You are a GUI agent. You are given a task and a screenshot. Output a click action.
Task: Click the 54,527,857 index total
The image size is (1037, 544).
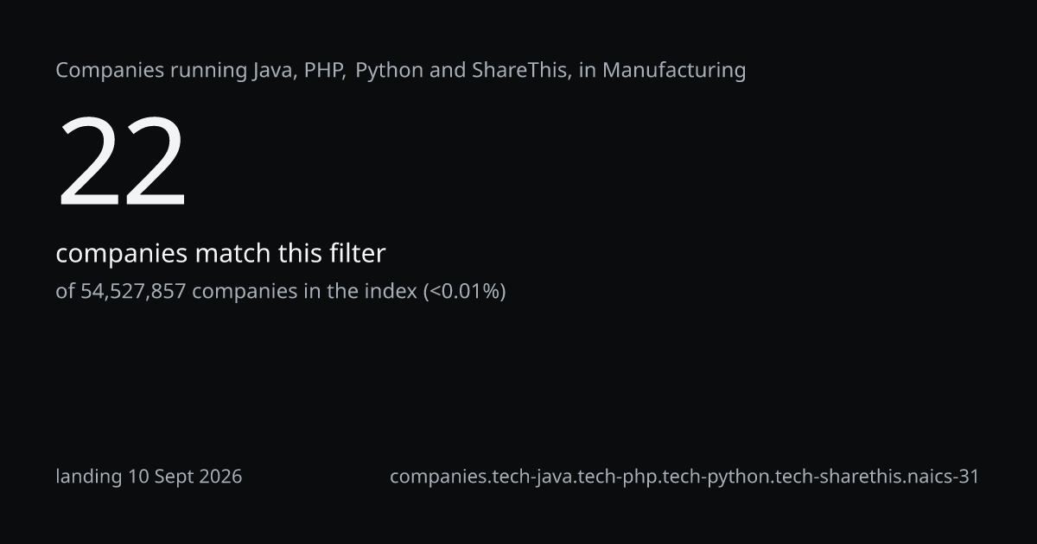click(x=133, y=292)
